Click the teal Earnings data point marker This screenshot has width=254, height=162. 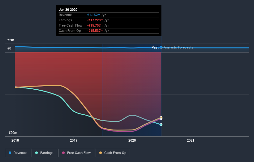point(161,125)
